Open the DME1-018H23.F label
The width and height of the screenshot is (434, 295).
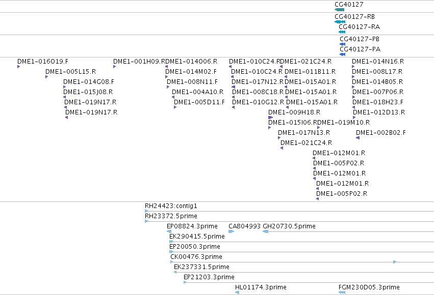tap(378, 102)
